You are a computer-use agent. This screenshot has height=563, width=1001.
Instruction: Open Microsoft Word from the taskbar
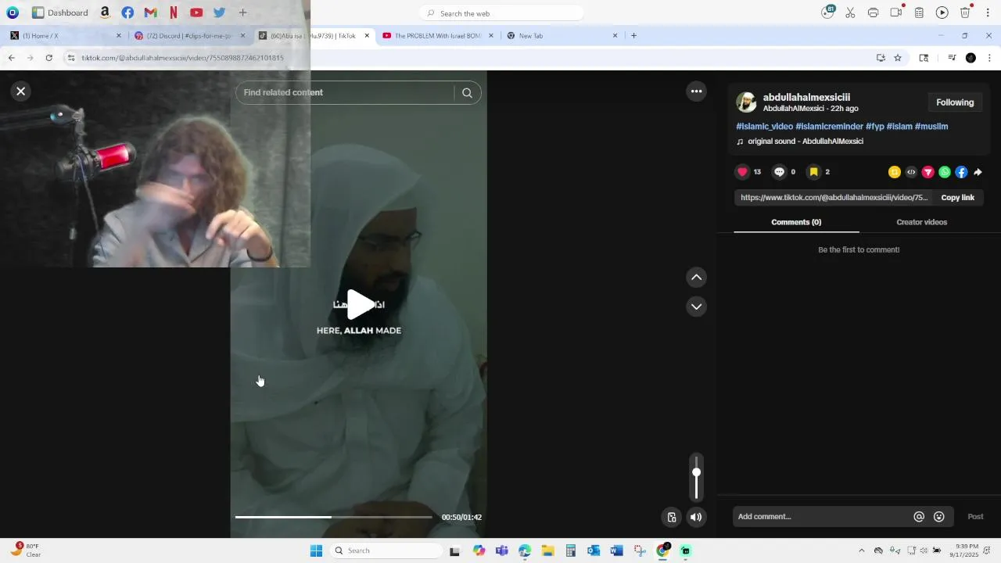point(616,550)
